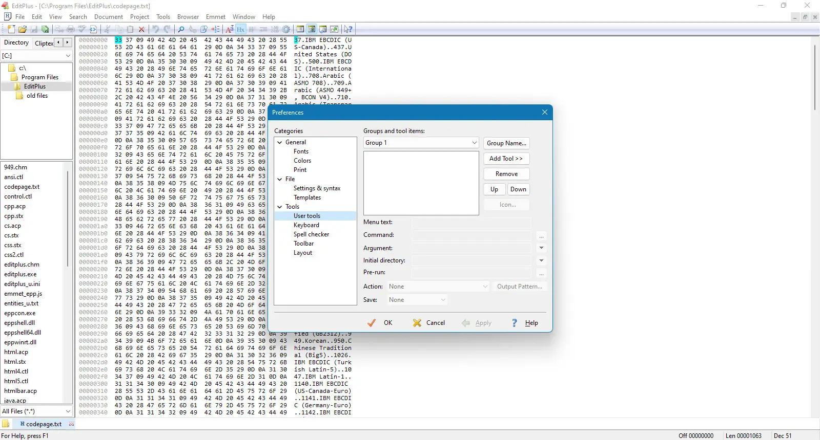This screenshot has width=820, height=440.
Task: Click the Undo arrow toolbar icon
Action: point(156,29)
